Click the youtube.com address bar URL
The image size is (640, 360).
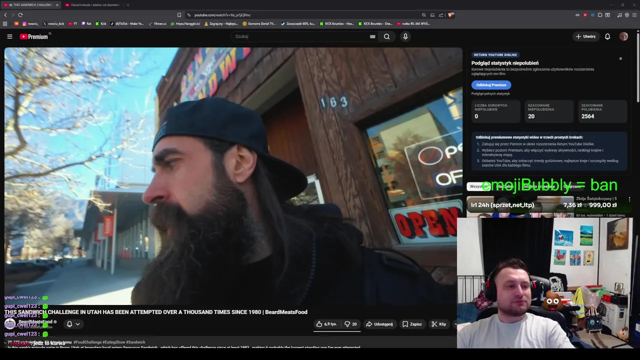click(222, 15)
